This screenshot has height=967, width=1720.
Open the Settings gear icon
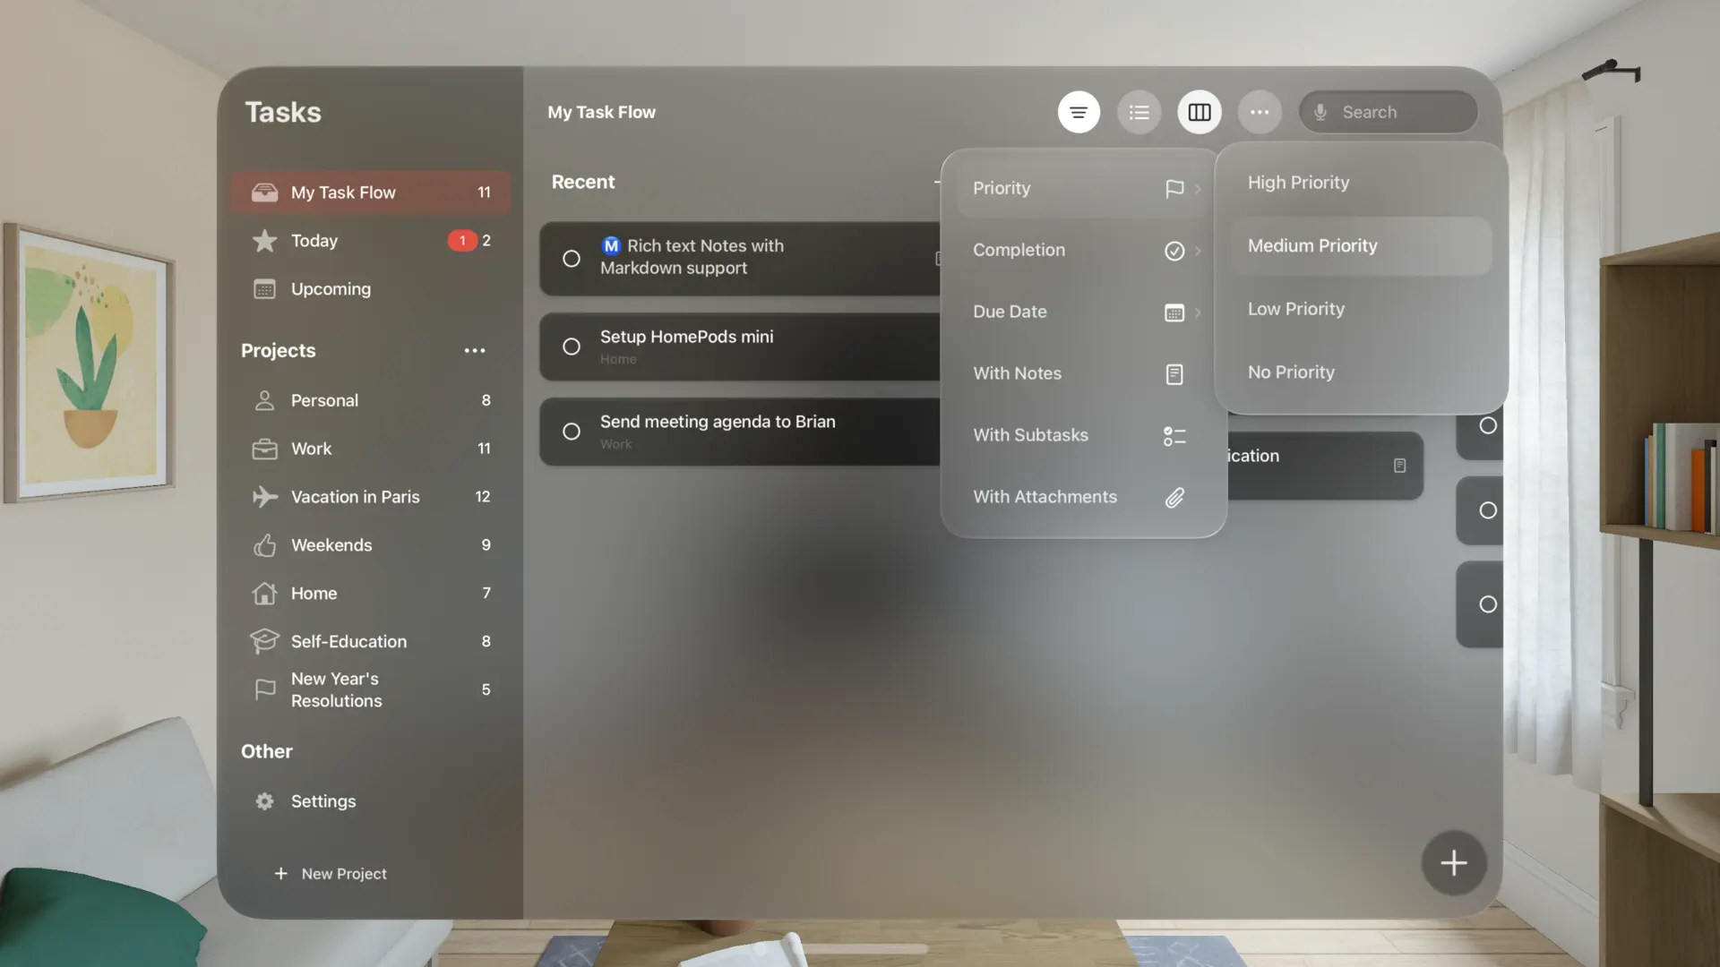[x=265, y=801]
